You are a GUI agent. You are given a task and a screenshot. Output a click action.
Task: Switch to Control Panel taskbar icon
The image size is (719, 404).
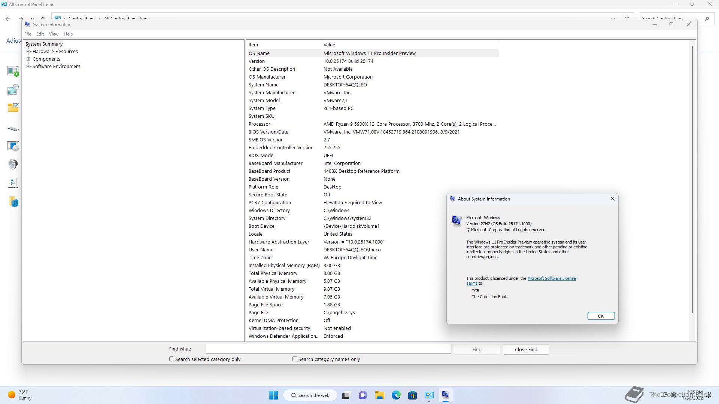(x=429, y=395)
